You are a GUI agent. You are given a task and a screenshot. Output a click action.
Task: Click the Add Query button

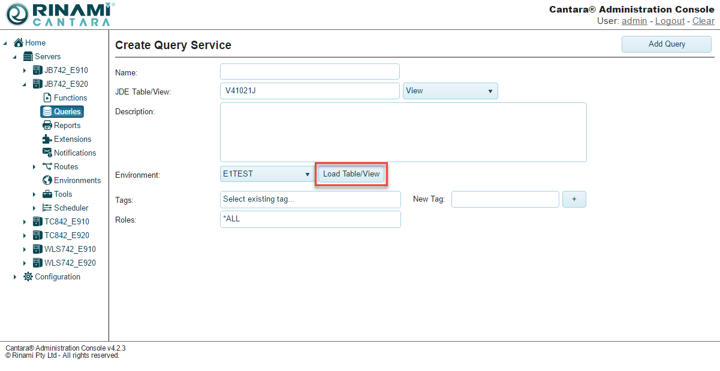point(666,44)
